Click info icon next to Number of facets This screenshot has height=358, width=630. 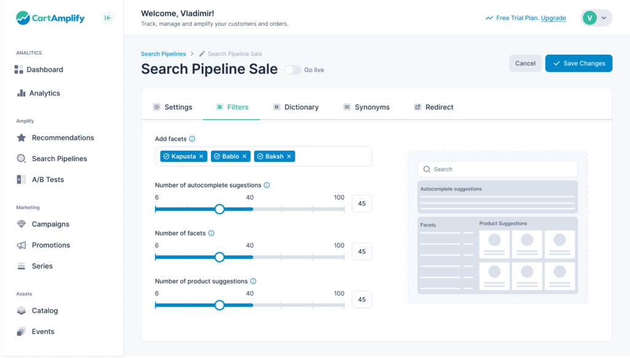[x=211, y=233]
